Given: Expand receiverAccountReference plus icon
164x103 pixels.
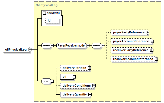Looking at the screenshot, I should coord(156,59).
